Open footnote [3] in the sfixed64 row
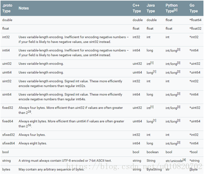 179,142
